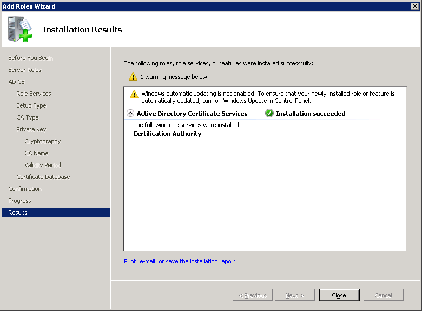Select the Private Key step
This screenshot has width=422, height=311.
31,129
